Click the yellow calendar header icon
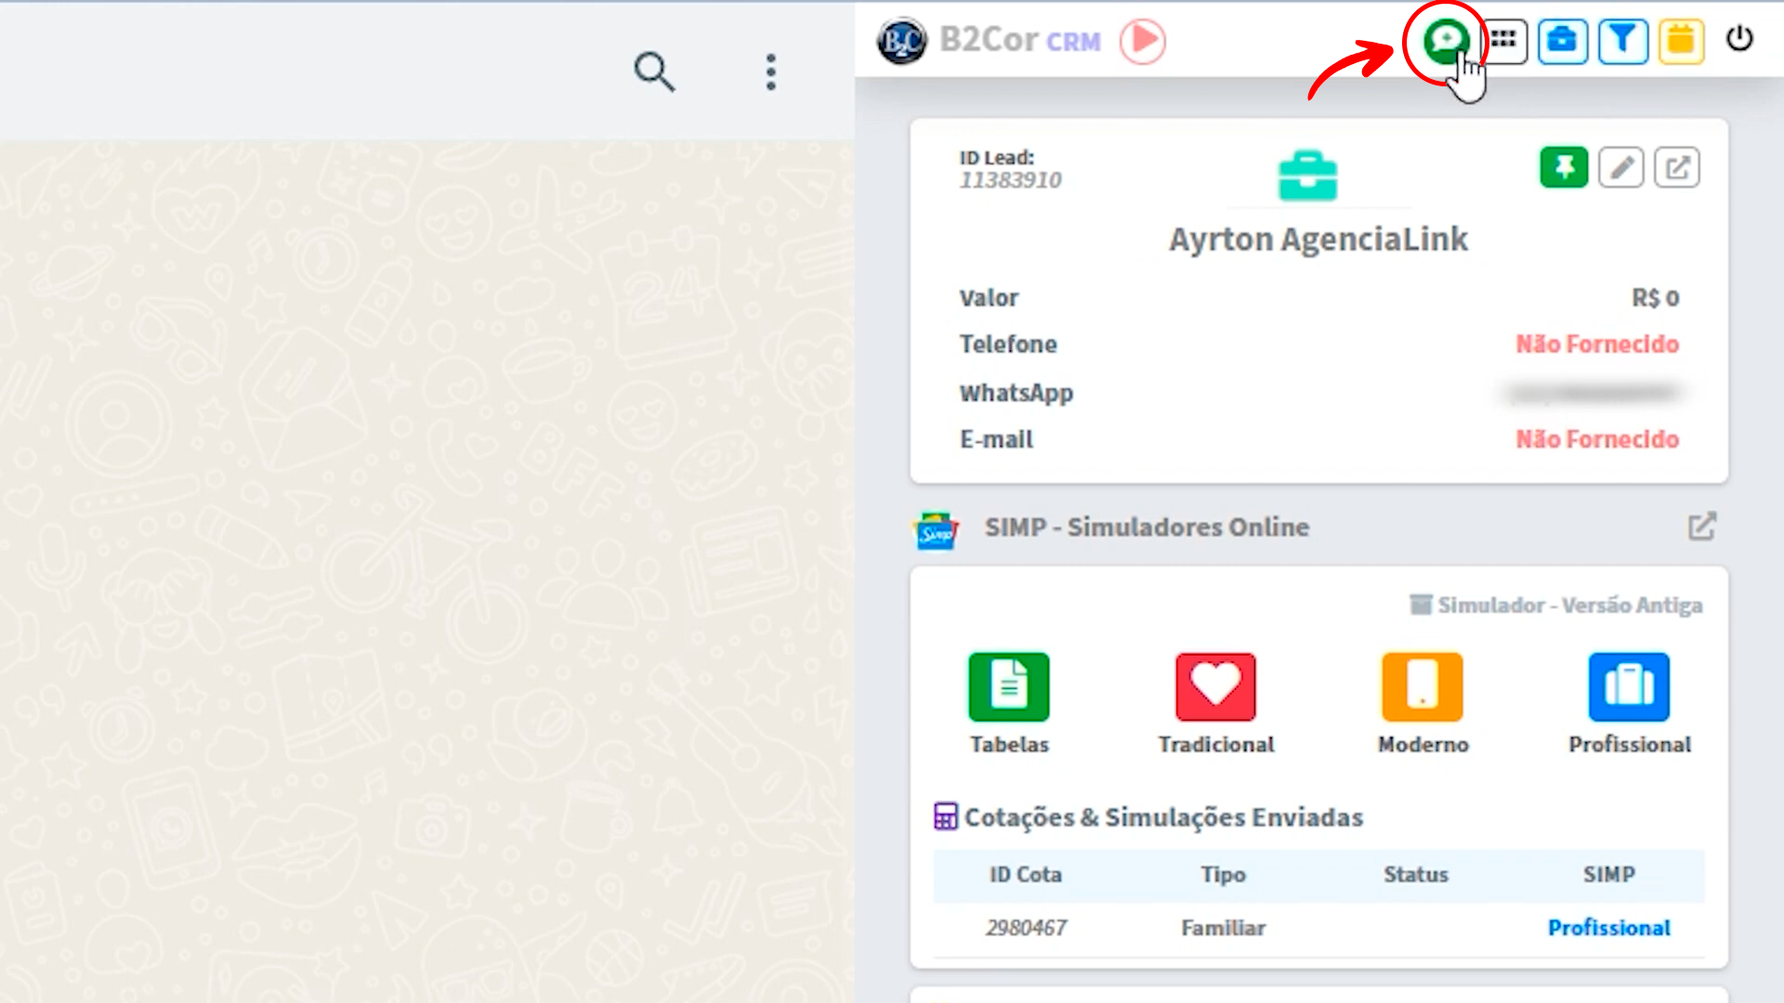 [x=1681, y=41]
